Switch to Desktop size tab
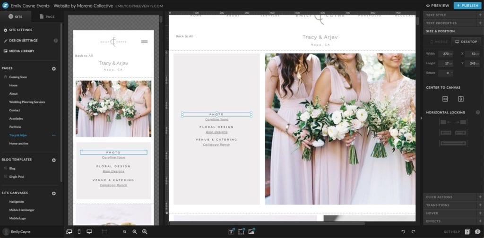Viewport: 484px width, 238px height. click(466, 42)
